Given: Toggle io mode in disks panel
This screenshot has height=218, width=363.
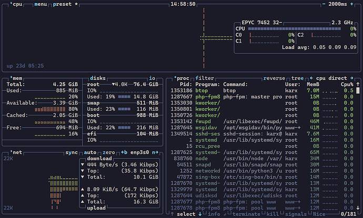Looking at the screenshot, I should point(152,78).
